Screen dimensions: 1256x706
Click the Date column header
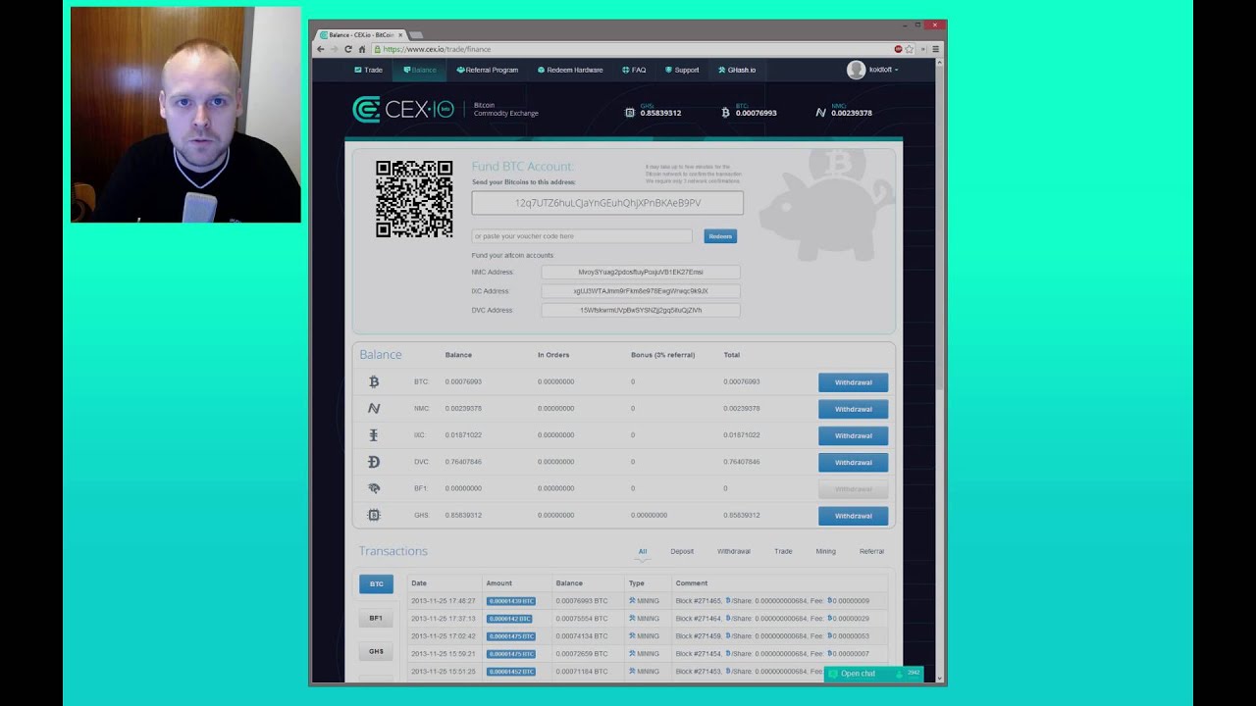point(419,583)
